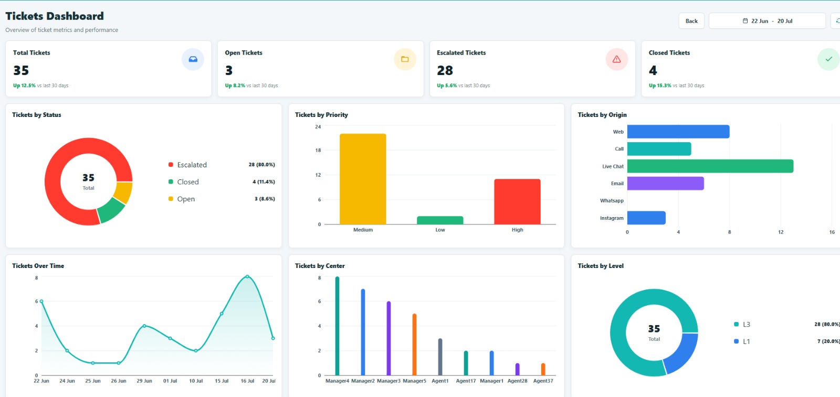Click the teal L3 legend swatch

(736, 324)
